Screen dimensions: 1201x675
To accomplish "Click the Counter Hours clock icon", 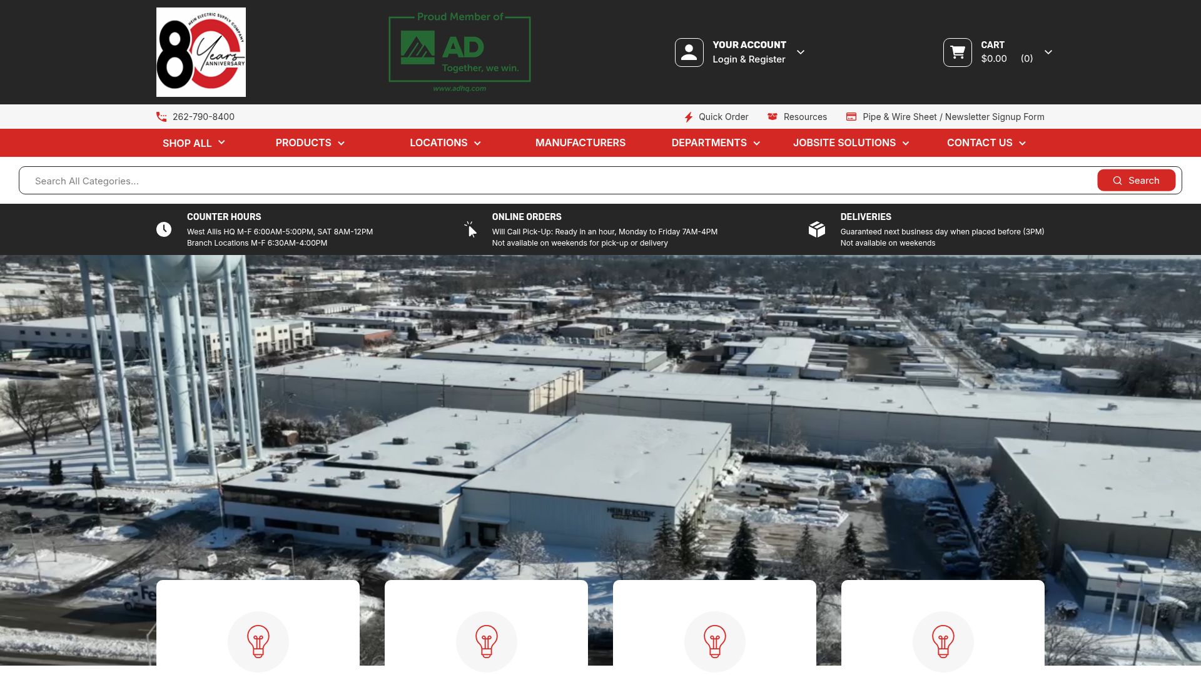I will click(x=164, y=229).
